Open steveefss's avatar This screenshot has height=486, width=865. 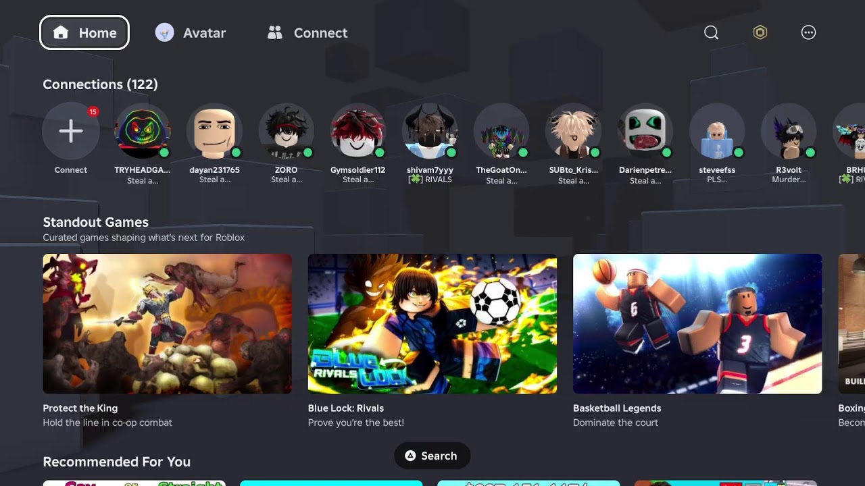click(717, 131)
